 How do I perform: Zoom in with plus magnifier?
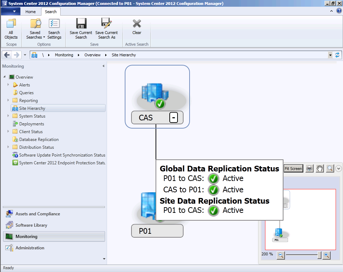tap(326, 255)
